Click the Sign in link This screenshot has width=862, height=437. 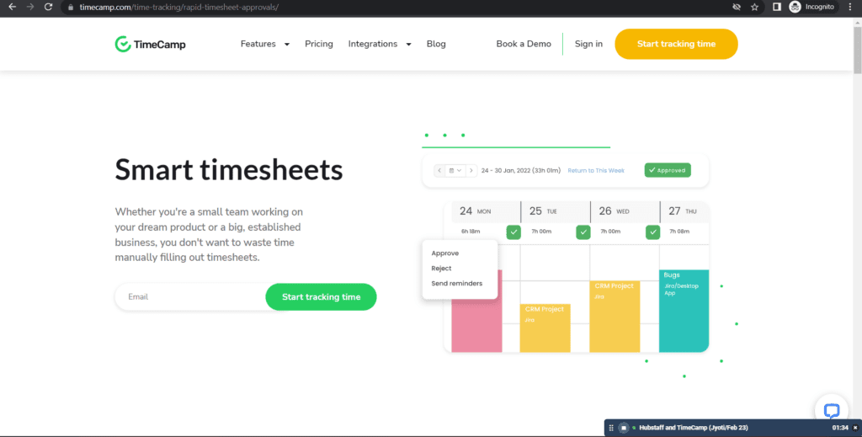click(x=588, y=44)
